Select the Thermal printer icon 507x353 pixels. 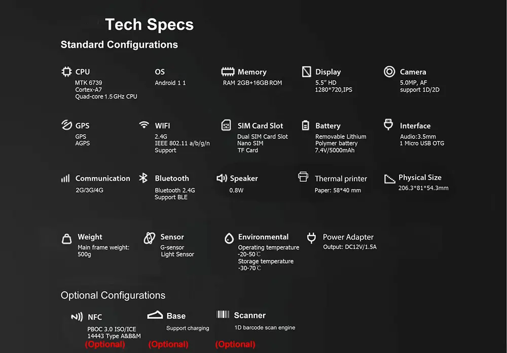(x=303, y=177)
